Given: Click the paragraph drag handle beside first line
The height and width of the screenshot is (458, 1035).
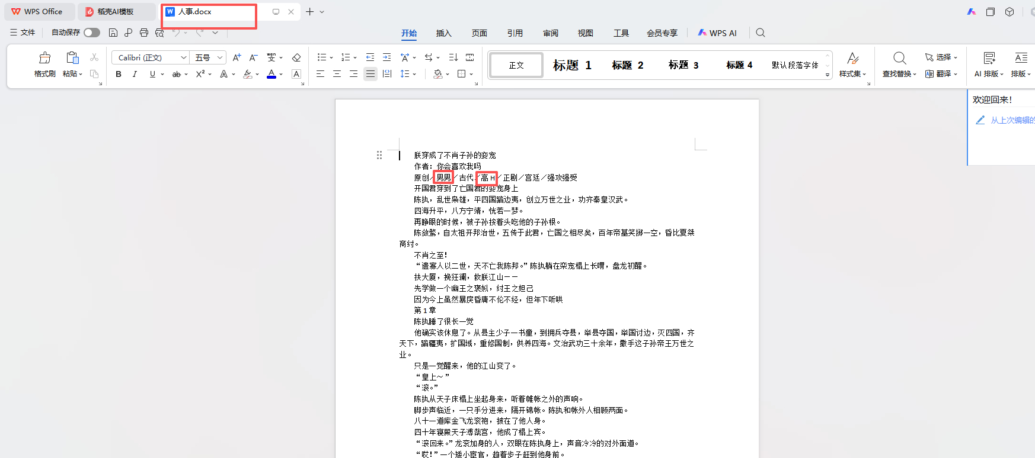Looking at the screenshot, I should click(x=379, y=155).
